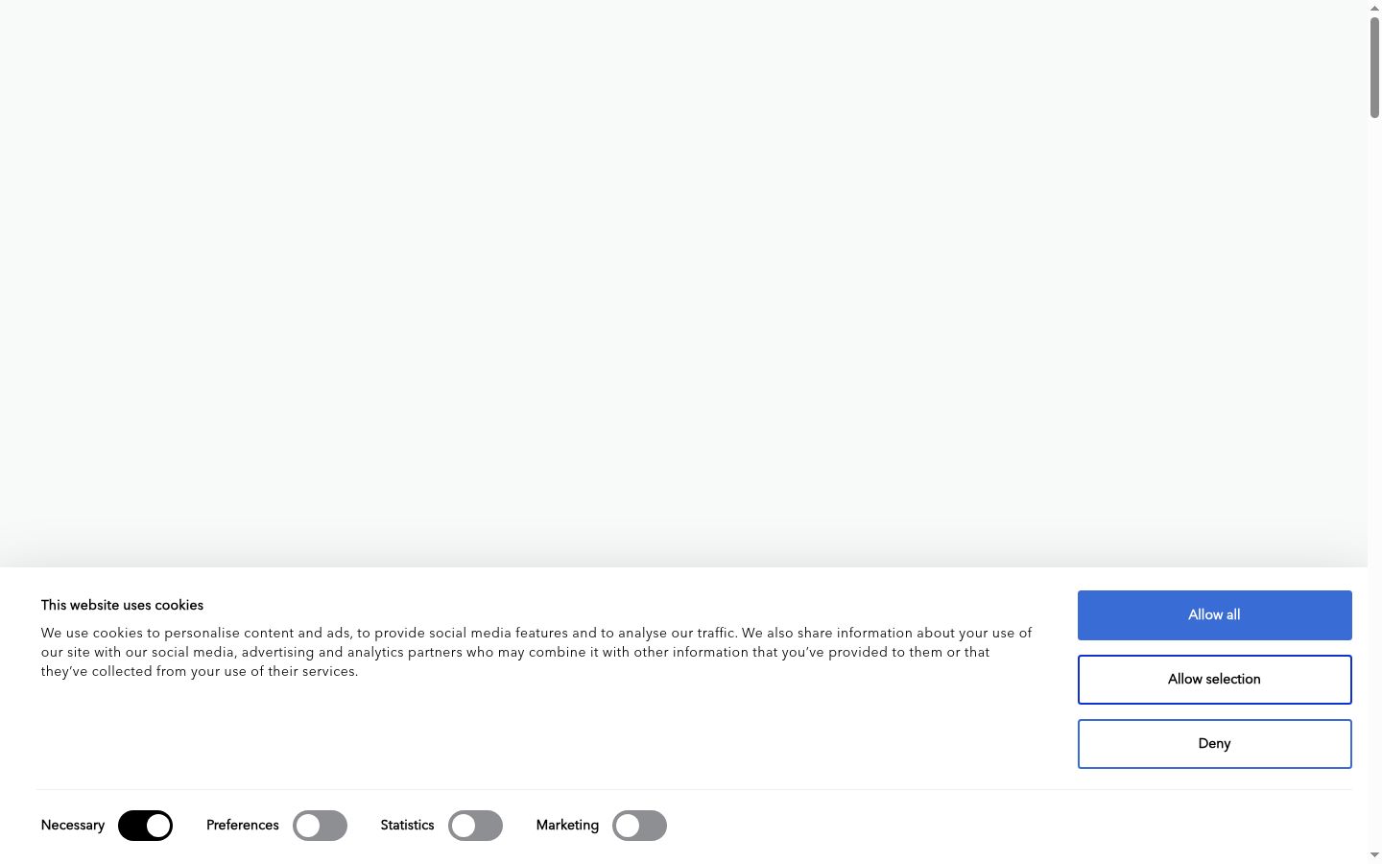Click the Allow all button
The height and width of the screenshot is (864, 1382).
(1214, 615)
